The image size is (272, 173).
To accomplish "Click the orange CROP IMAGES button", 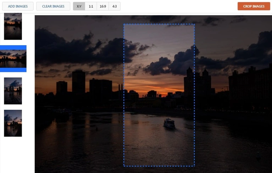I will click(x=254, y=6).
